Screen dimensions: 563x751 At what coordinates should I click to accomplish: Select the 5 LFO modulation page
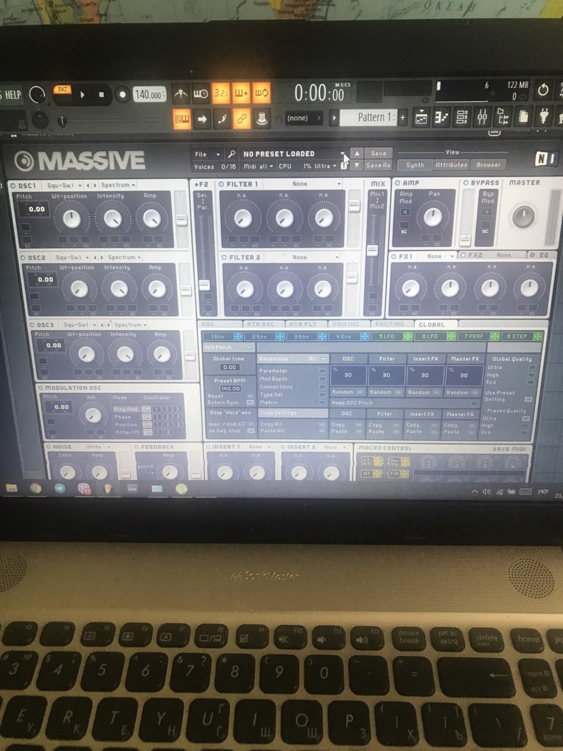[386, 336]
